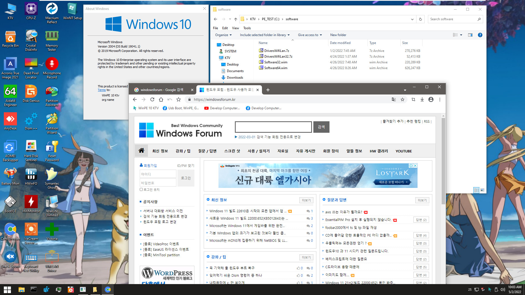The width and height of the screenshot is (525, 295).
Task: Expand Give access to dropdown
Action: point(309,35)
